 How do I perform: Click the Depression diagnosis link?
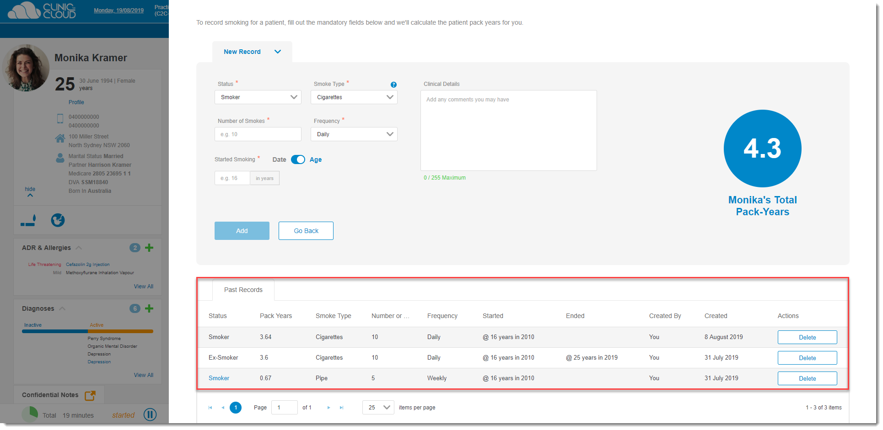tap(99, 362)
